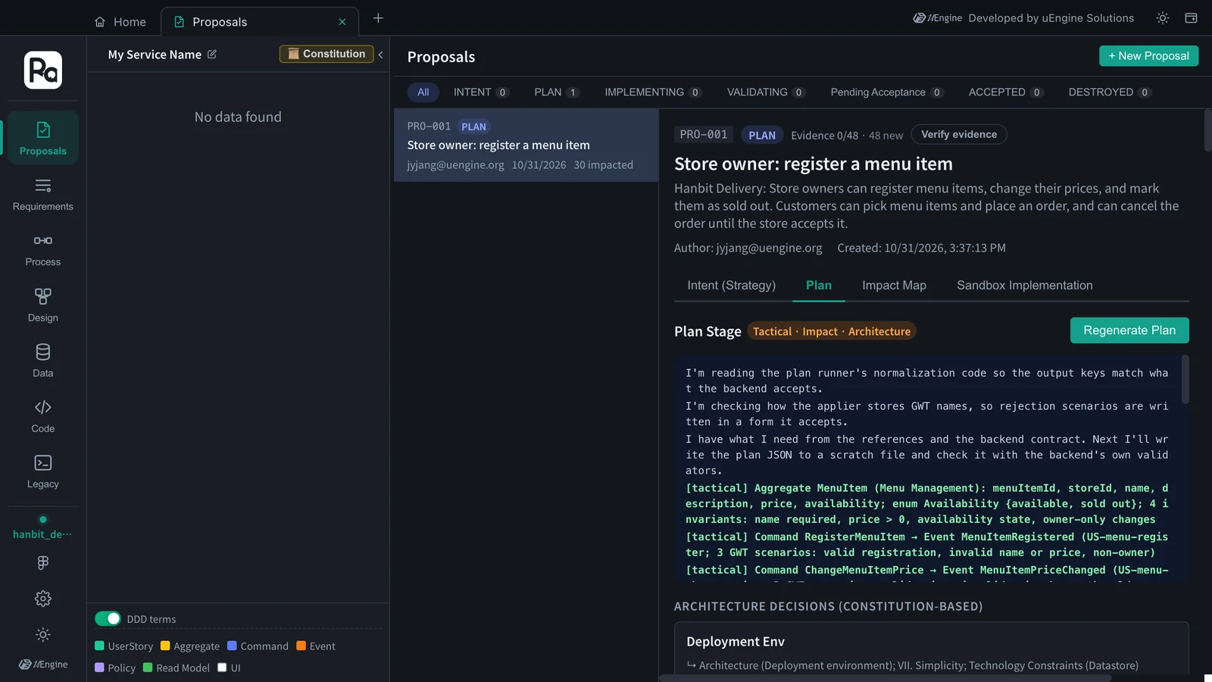Click the window layout icon top right

(x=1192, y=18)
